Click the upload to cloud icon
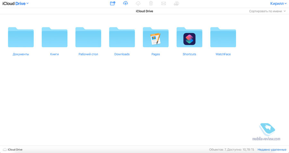 click(126, 3)
